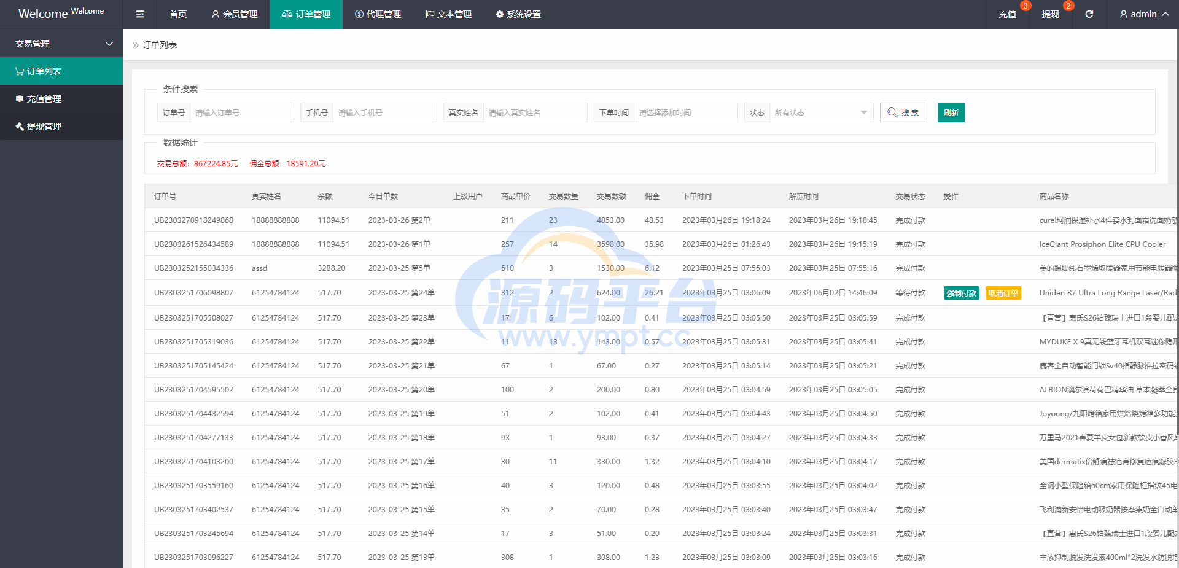
Task: Select 订单列表 in the sidebar
Action: [61, 71]
